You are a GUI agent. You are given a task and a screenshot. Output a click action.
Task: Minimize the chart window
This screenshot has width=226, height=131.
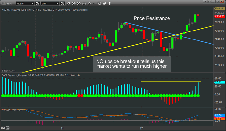(213, 2)
